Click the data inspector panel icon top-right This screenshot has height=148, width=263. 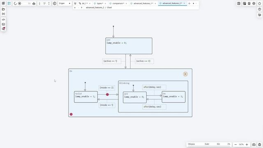239,3
